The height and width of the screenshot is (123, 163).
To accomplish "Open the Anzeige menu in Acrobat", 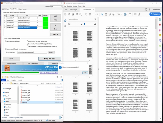I will (75, 6).
